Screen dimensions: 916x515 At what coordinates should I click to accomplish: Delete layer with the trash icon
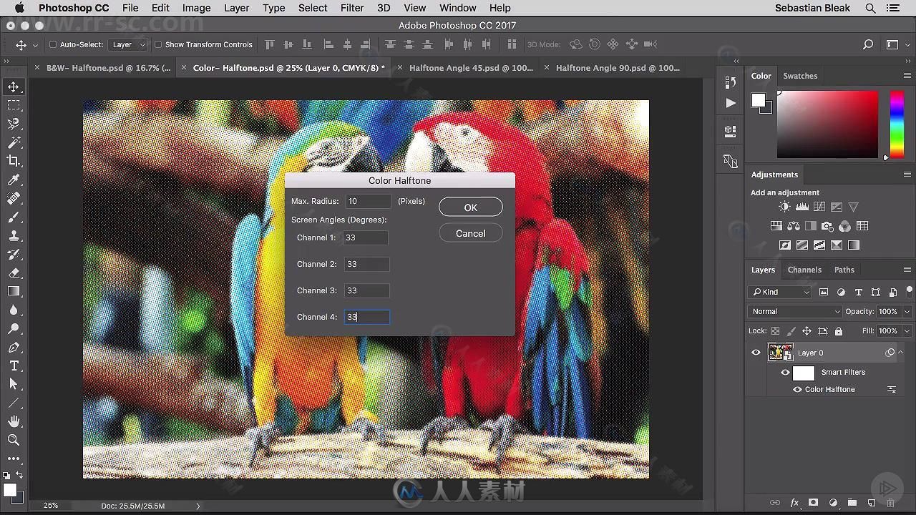891,503
